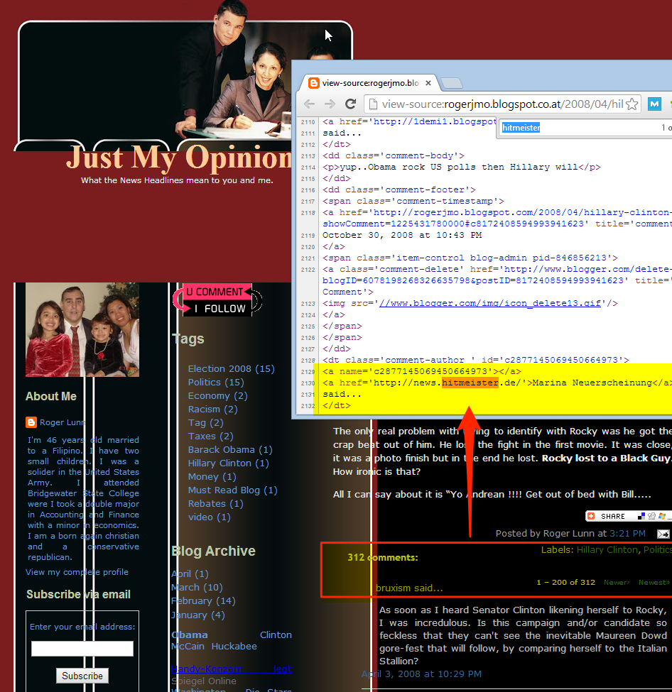Click the Clinton news link
This screenshot has height=692, width=672.
click(276, 635)
